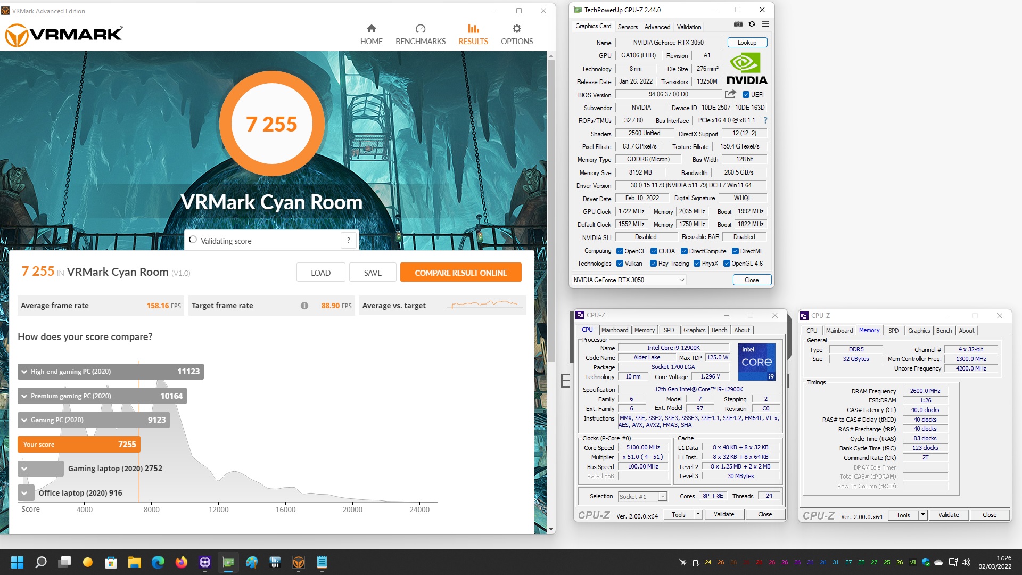Viewport: 1022px width, 575px height.
Task: Click the info icon beside Target frame rate
Action: pos(304,306)
